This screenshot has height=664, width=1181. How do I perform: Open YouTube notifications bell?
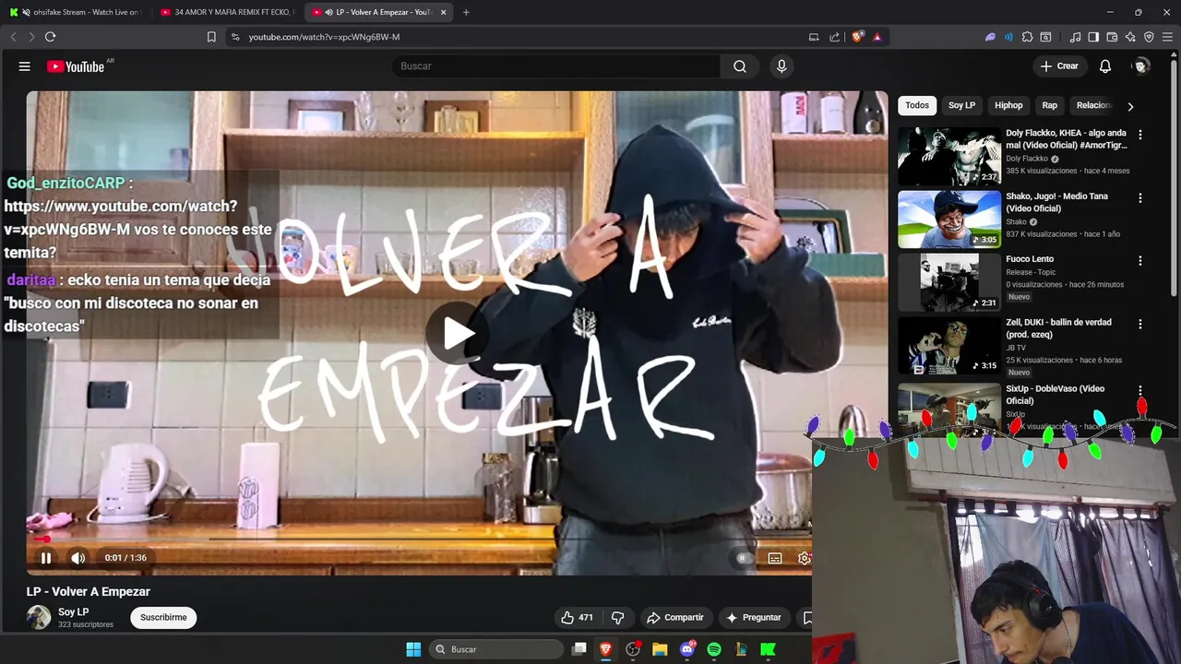(1105, 66)
